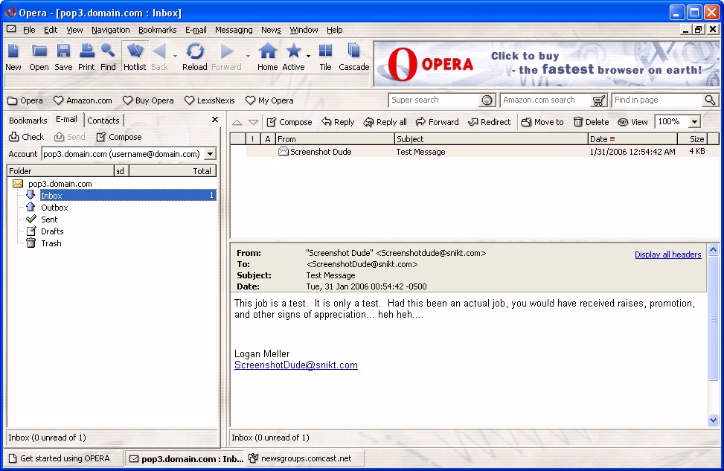Go to previous message up arrow
This screenshot has height=471, width=724.
(x=237, y=122)
